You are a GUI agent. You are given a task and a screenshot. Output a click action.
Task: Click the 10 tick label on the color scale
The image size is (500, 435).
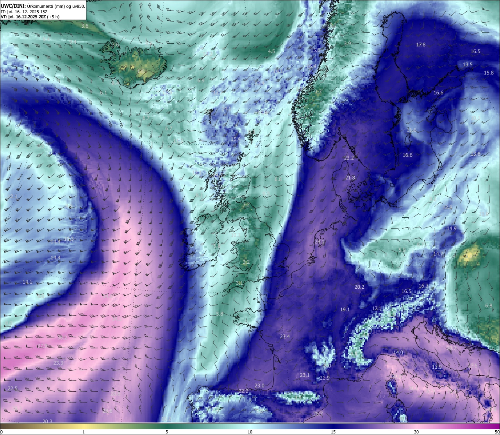250,432
